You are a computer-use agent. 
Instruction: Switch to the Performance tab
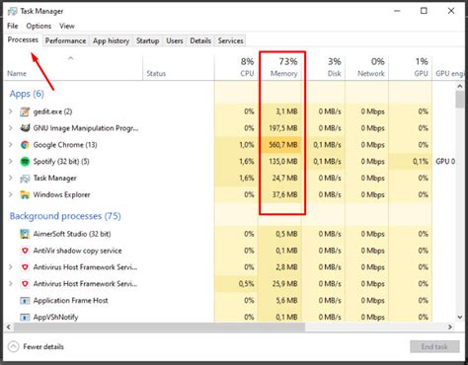[65, 40]
